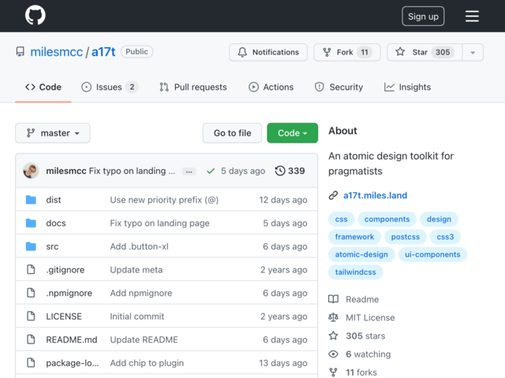Click the file icon beside LICENSE
Viewport: 505px width, 378px height.
(x=31, y=316)
